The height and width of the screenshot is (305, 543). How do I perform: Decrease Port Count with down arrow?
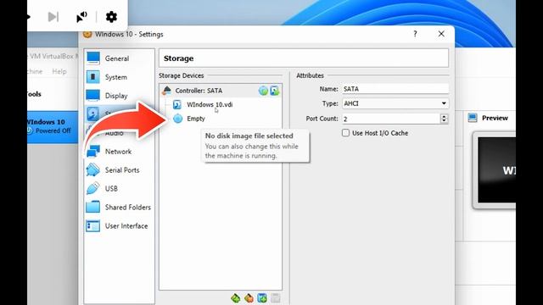tap(444, 121)
